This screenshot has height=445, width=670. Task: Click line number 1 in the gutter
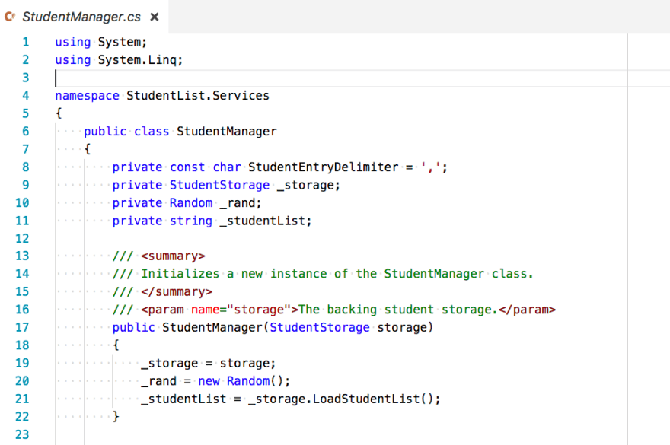26,42
